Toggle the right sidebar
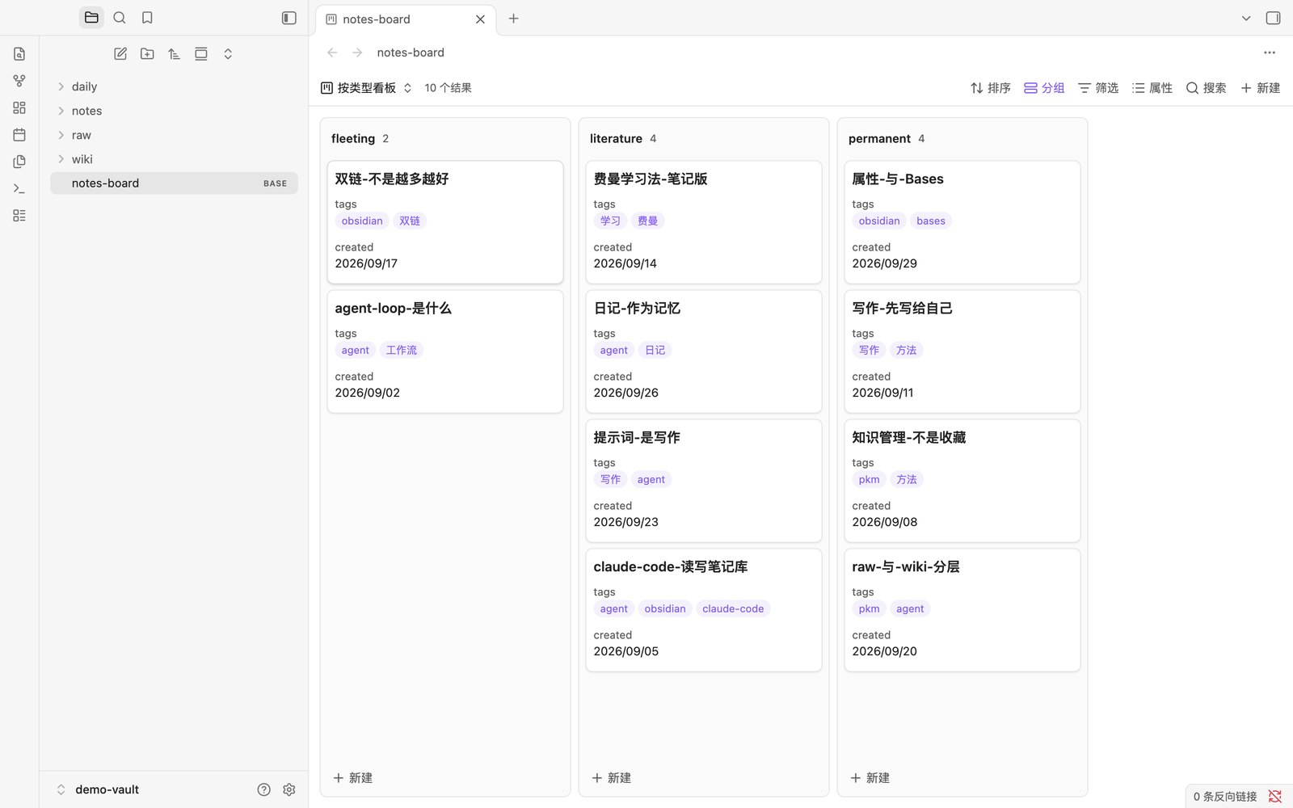This screenshot has width=1293, height=808. pyautogui.click(x=1273, y=18)
